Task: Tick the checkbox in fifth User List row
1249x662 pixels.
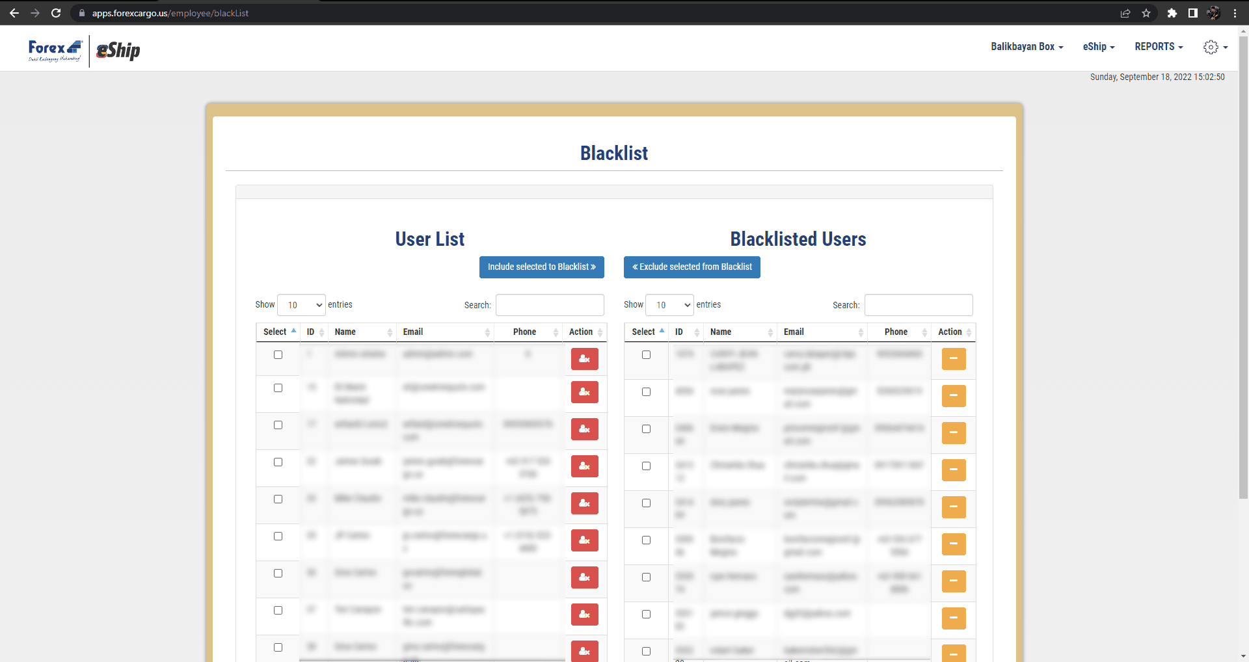Action: (x=278, y=499)
